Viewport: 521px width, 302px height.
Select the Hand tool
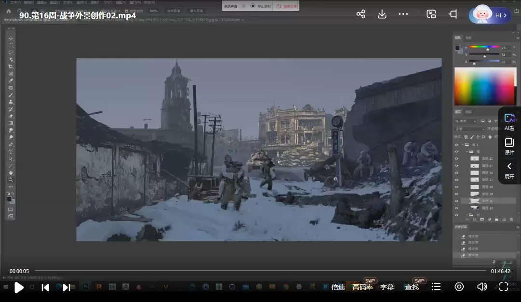coord(11,172)
